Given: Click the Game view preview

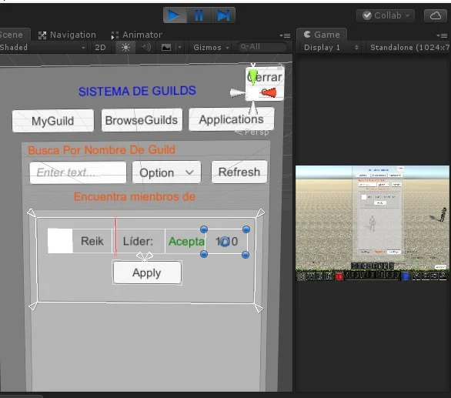Looking at the screenshot, I should pos(372,223).
